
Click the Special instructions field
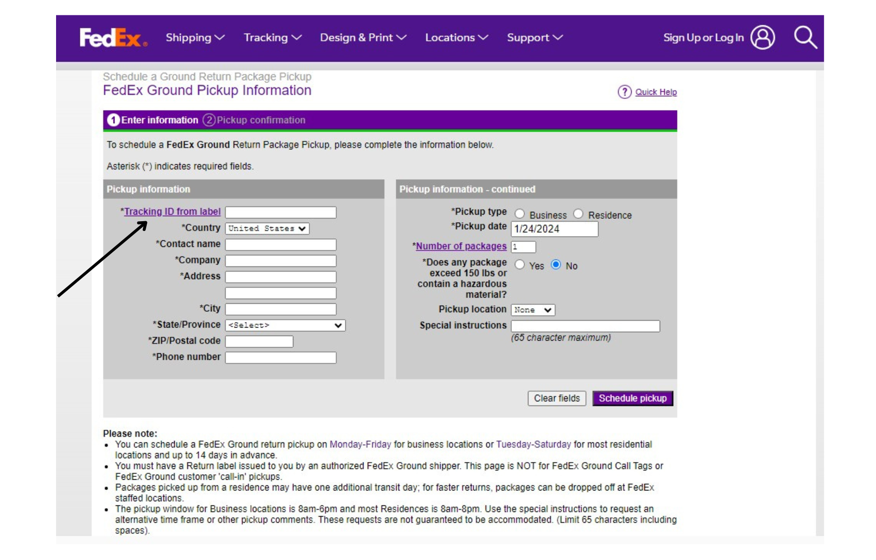(x=585, y=326)
